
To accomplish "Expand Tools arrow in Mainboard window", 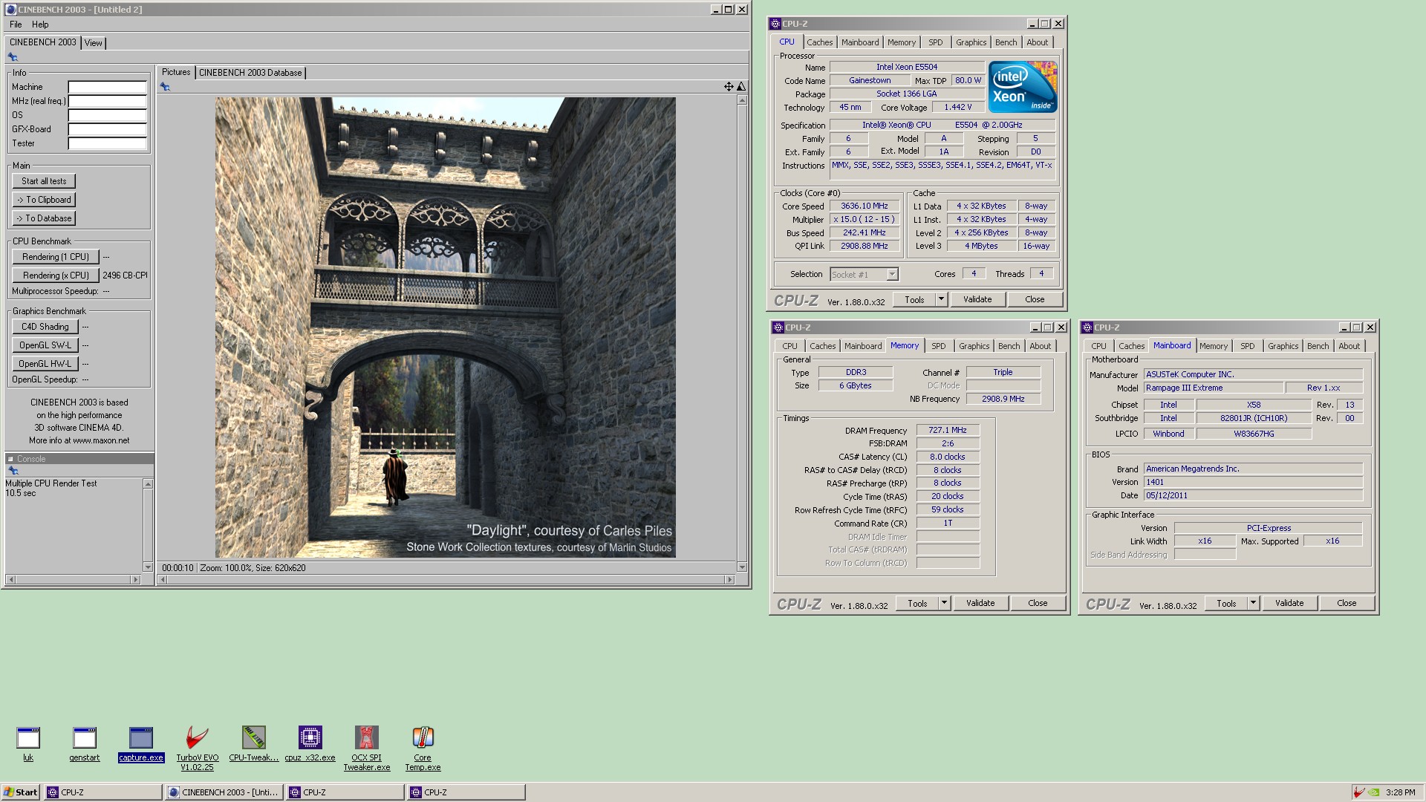I will coord(1253,603).
